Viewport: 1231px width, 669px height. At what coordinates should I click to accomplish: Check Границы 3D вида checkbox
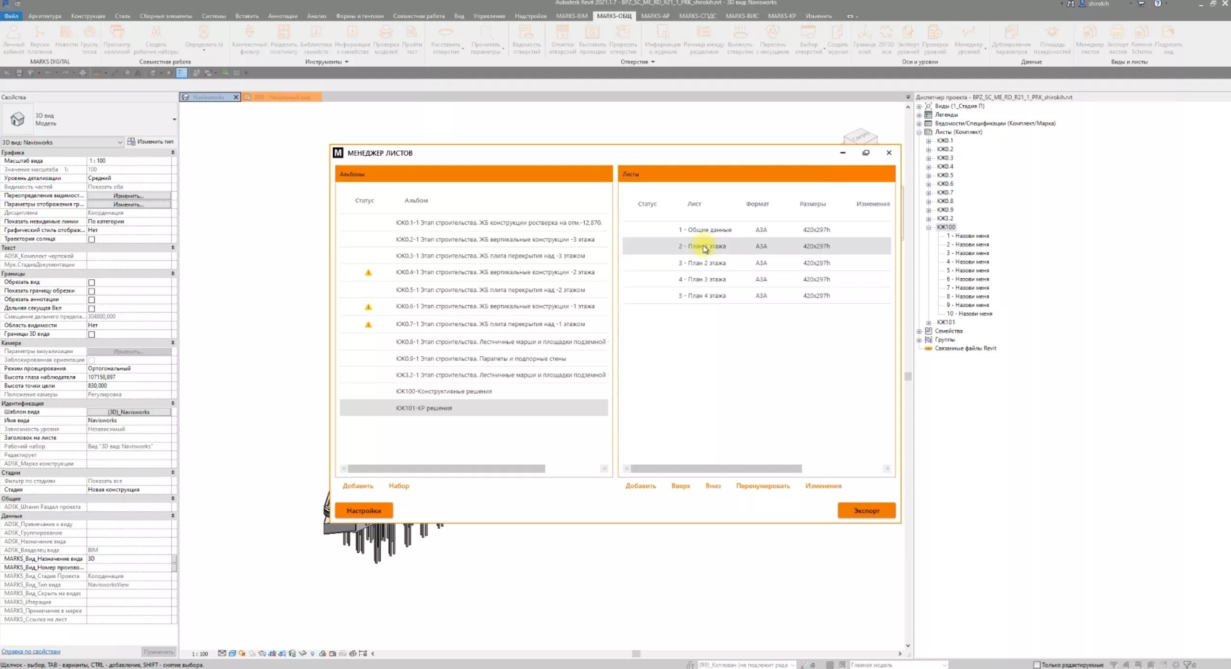(91, 334)
